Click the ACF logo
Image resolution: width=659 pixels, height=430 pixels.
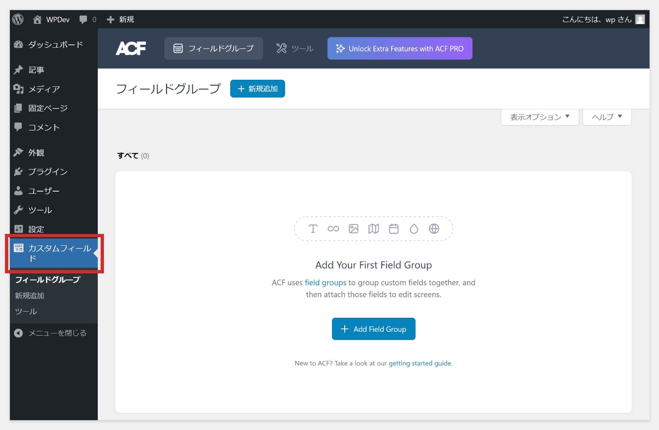(x=131, y=49)
